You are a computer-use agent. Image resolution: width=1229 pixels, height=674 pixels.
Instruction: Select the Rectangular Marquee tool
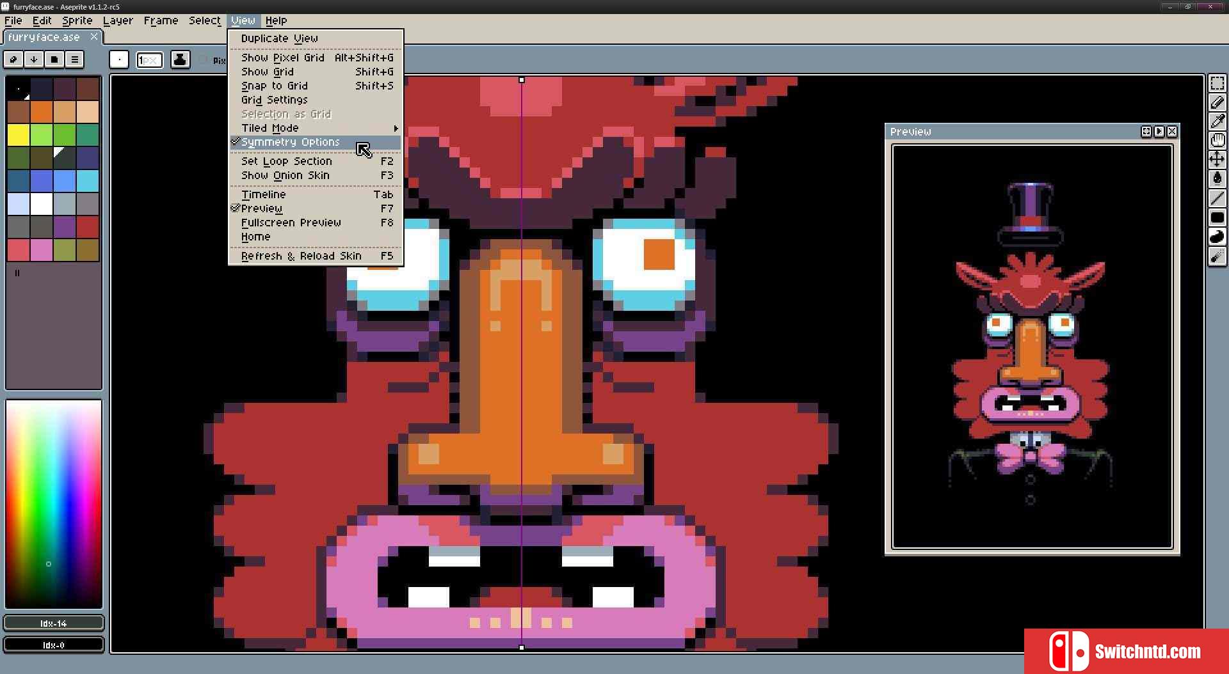[x=1217, y=84]
